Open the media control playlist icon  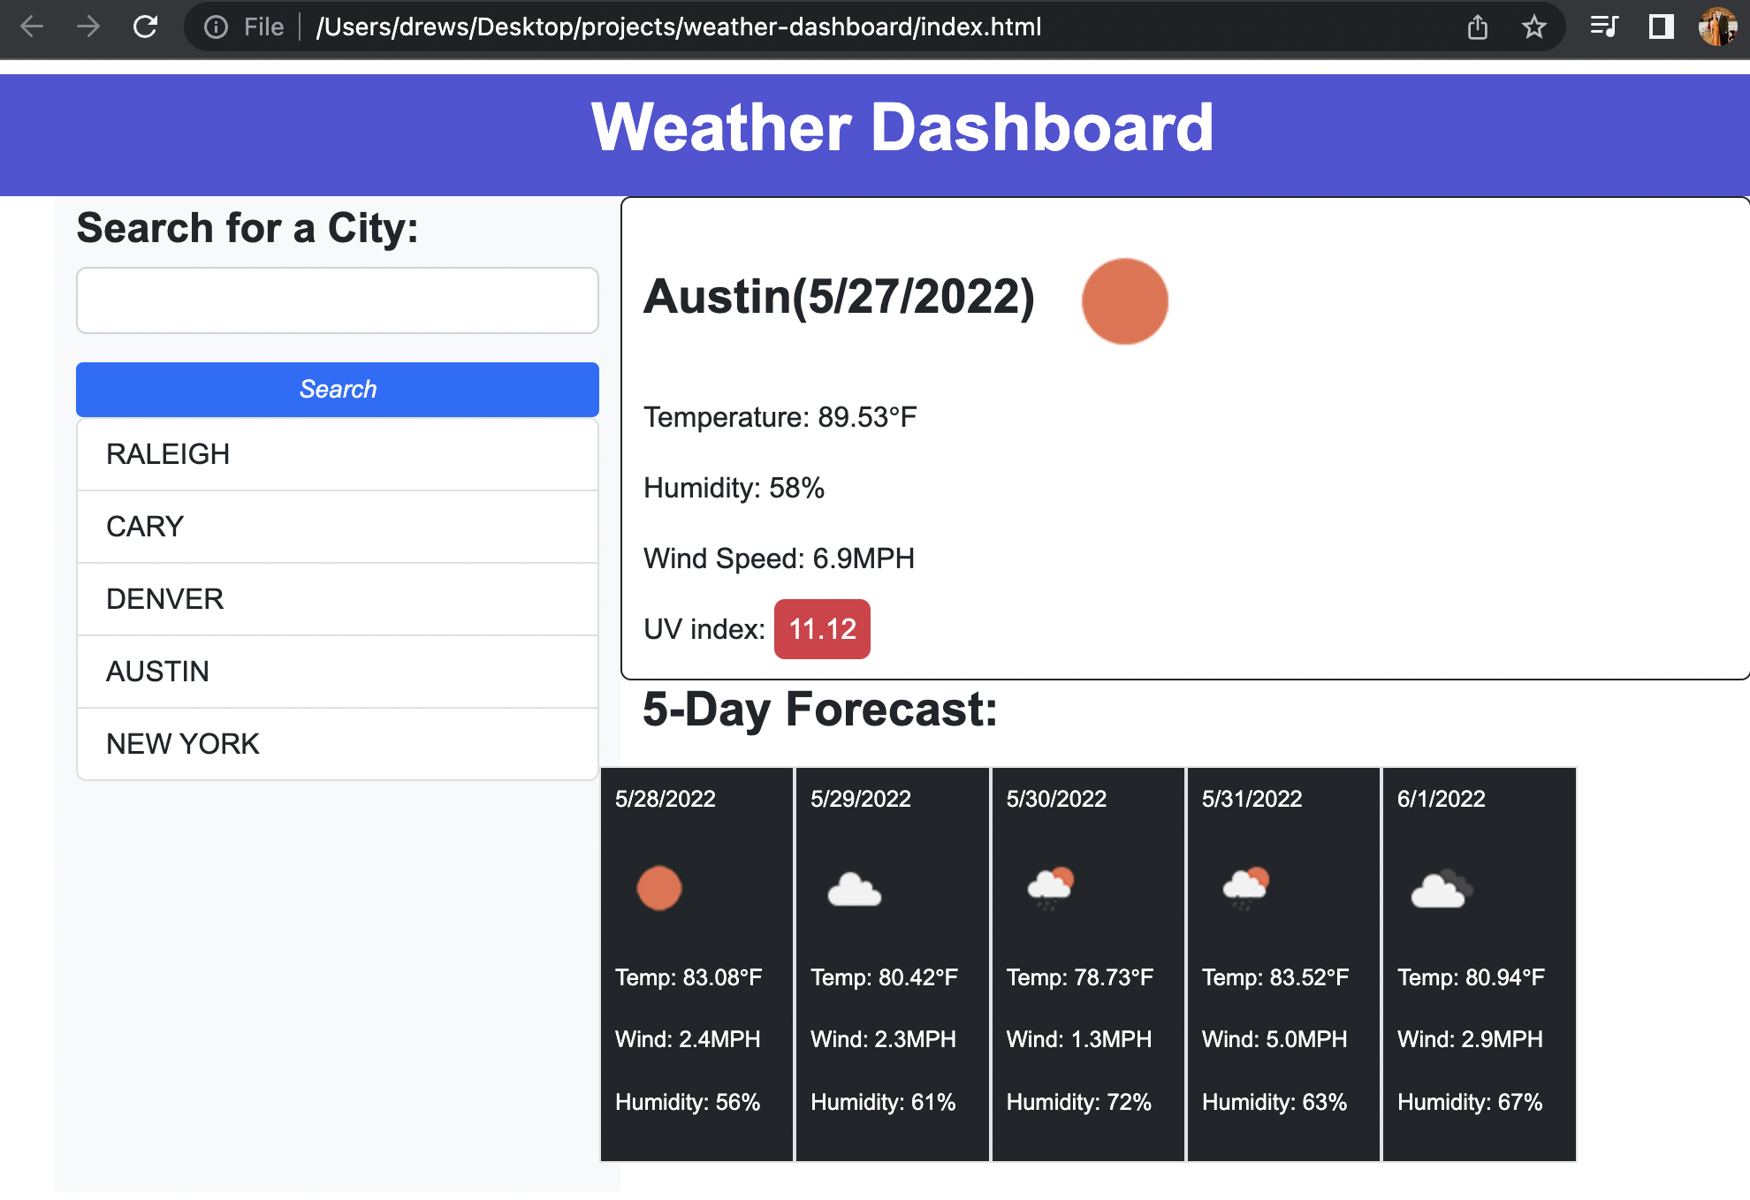1604,27
